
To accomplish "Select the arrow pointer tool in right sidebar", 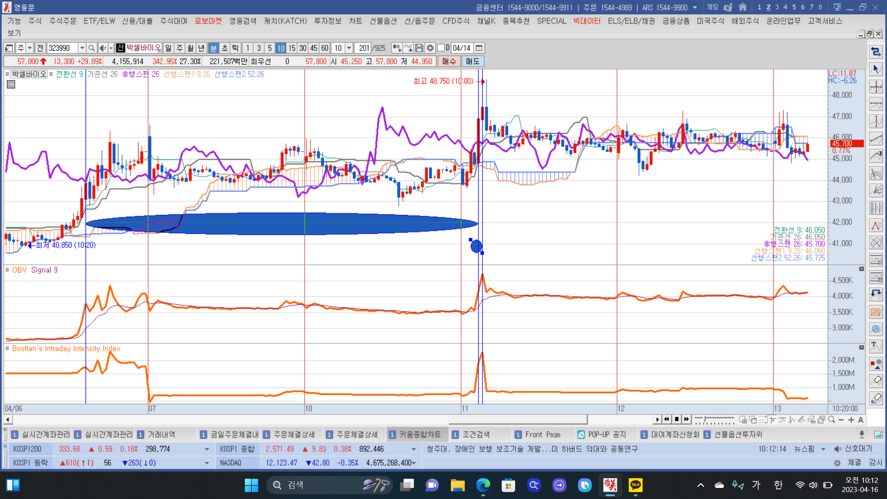I will 876,69.
